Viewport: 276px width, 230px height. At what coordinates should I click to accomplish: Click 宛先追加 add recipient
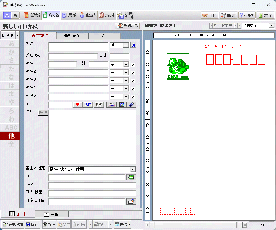coord(13,225)
